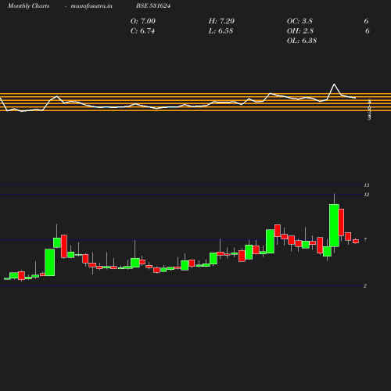Click the 'BSE 531624' stock code
Viewport: 391px width, 391px height.
pyautogui.click(x=153, y=5)
